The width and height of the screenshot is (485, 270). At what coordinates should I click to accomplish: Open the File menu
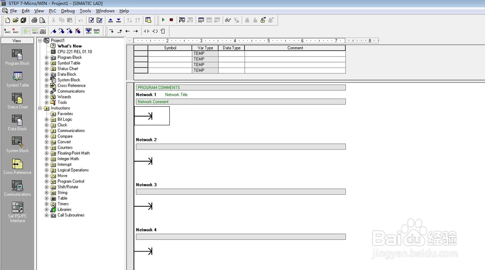click(13, 11)
